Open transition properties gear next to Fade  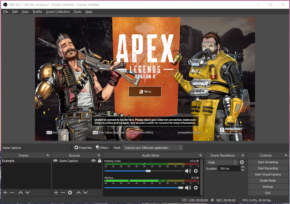[x=242, y=162]
